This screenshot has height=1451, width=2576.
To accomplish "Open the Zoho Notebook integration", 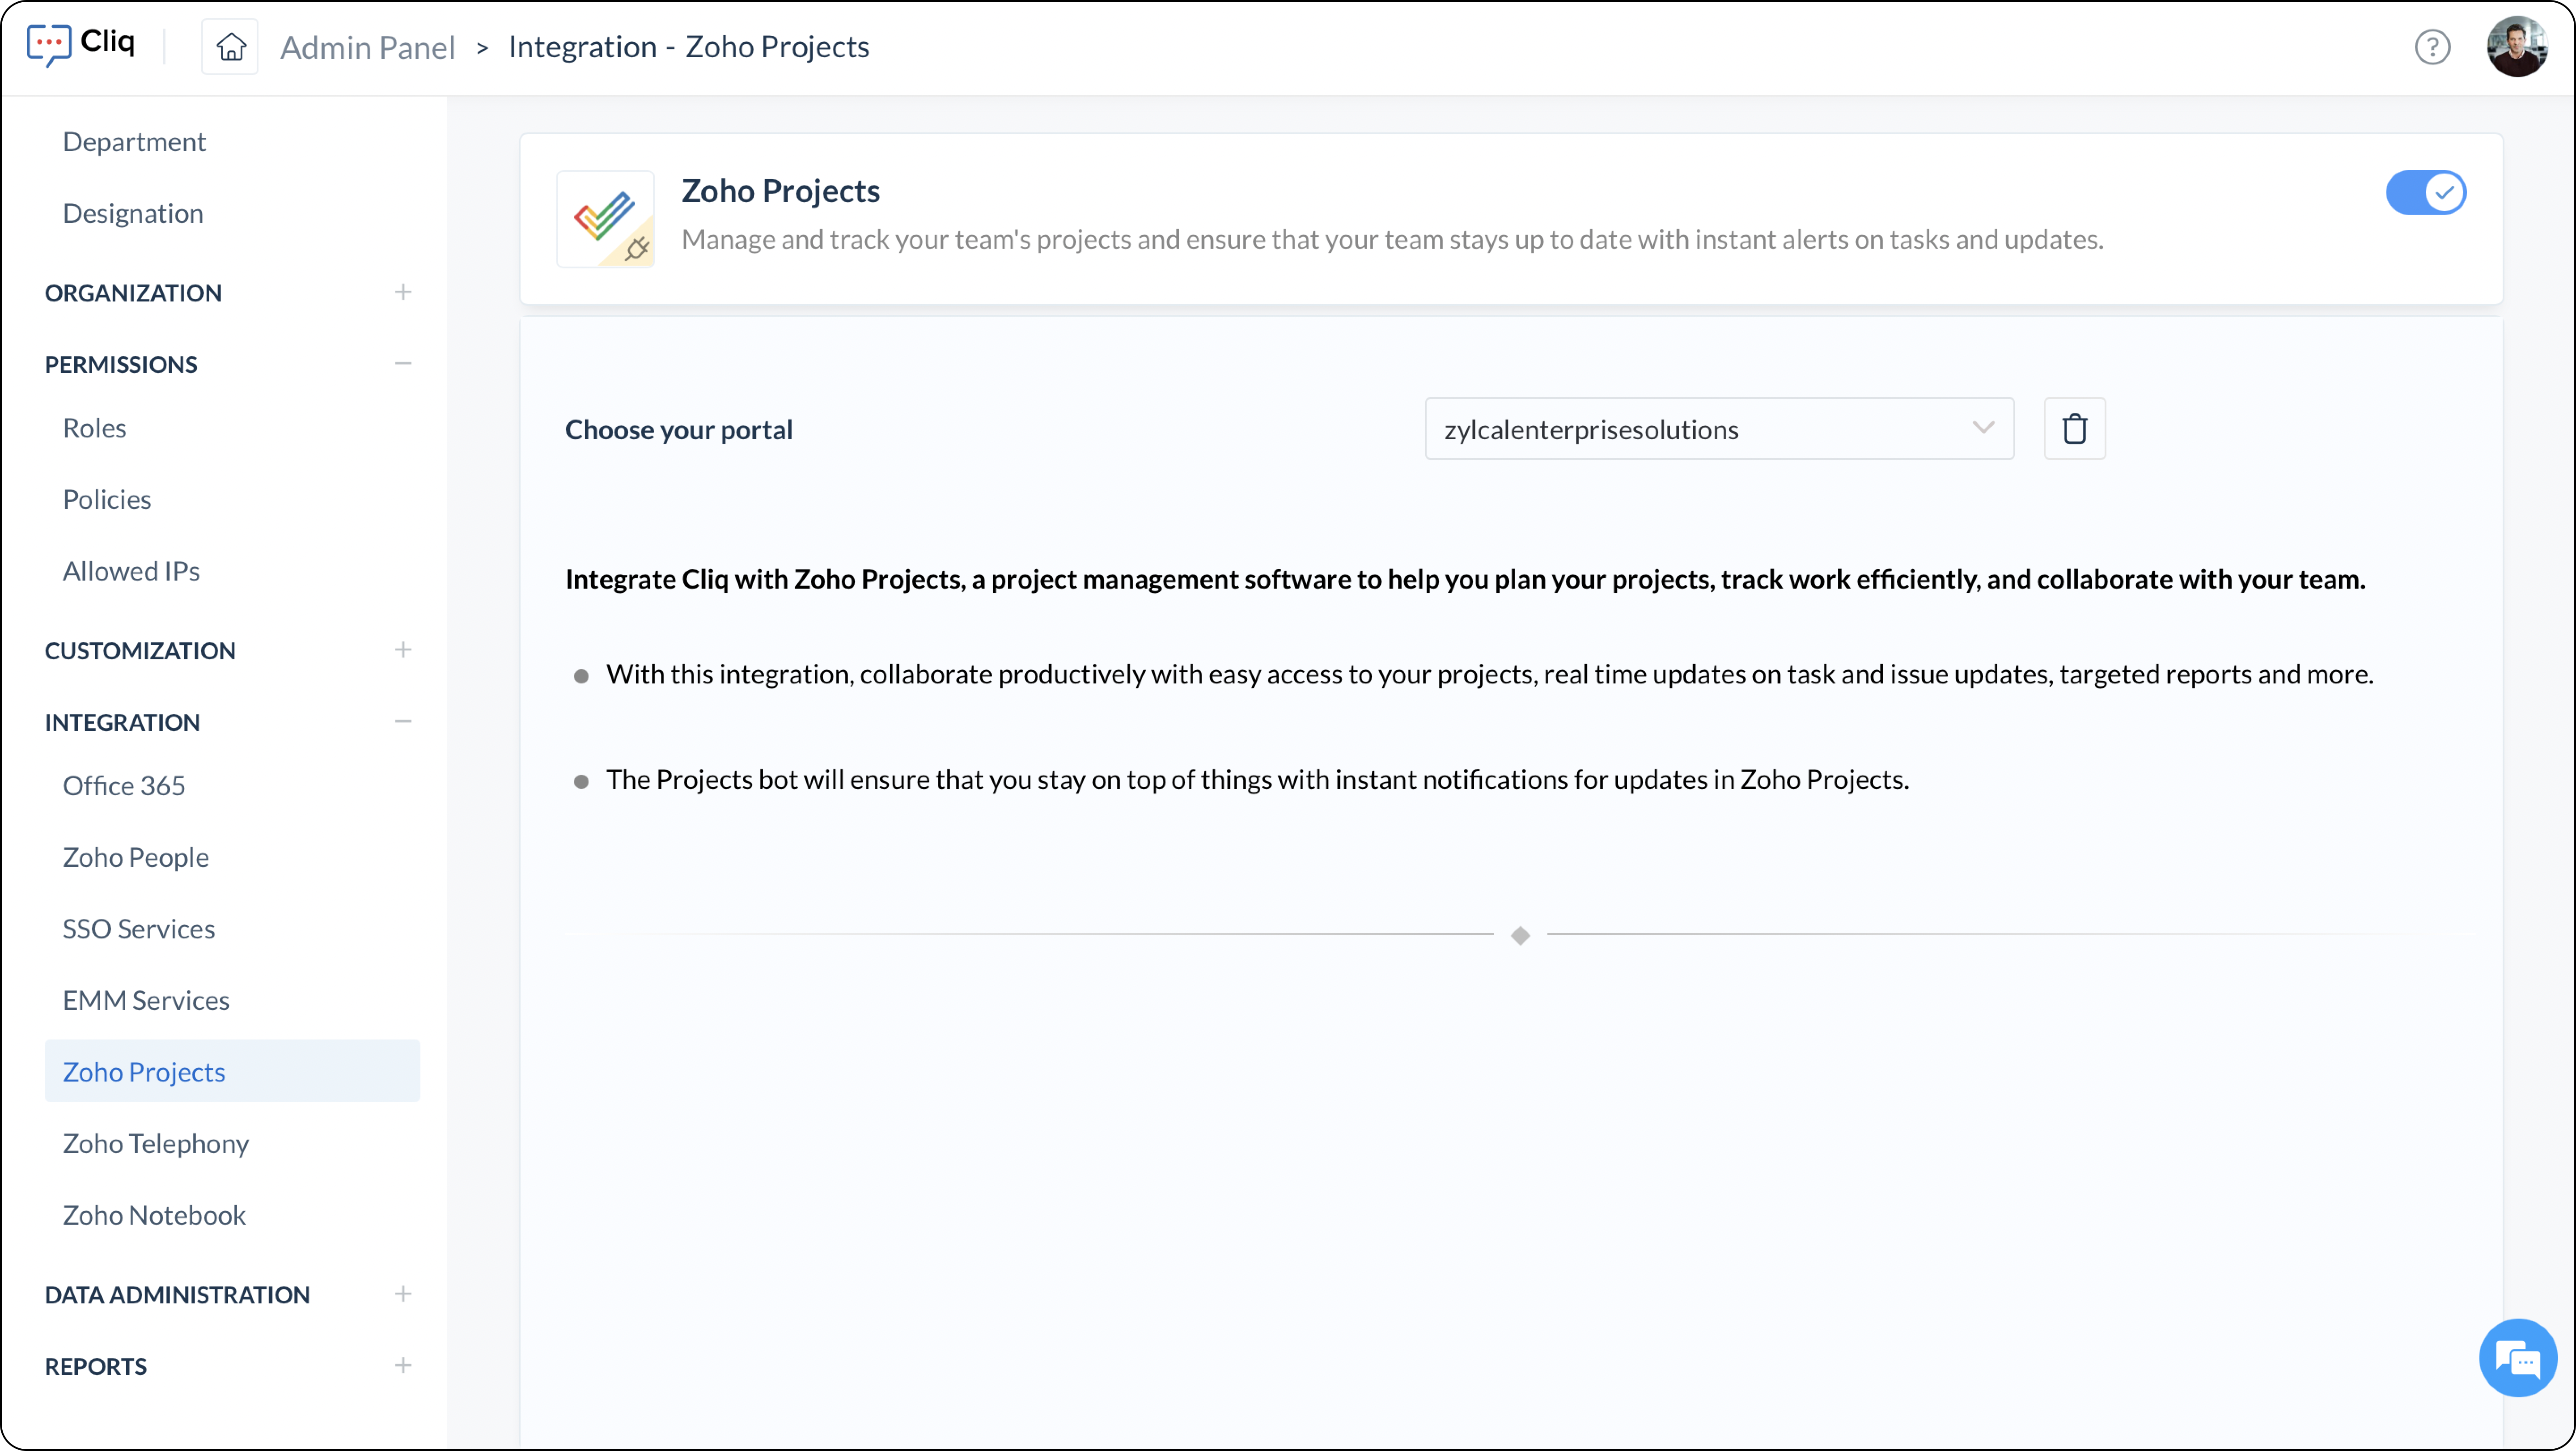I will click(154, 1215).
